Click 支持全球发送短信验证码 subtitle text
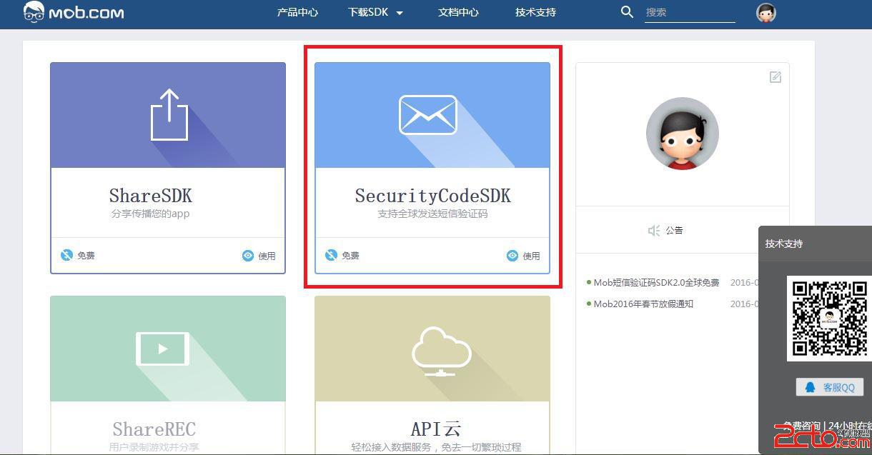The width and height of the screenshot is (872, 455). coord(432,214)
